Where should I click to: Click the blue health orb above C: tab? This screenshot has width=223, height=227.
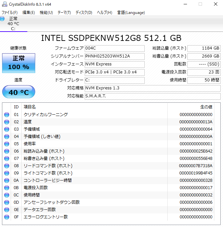(x=2, y=19)
